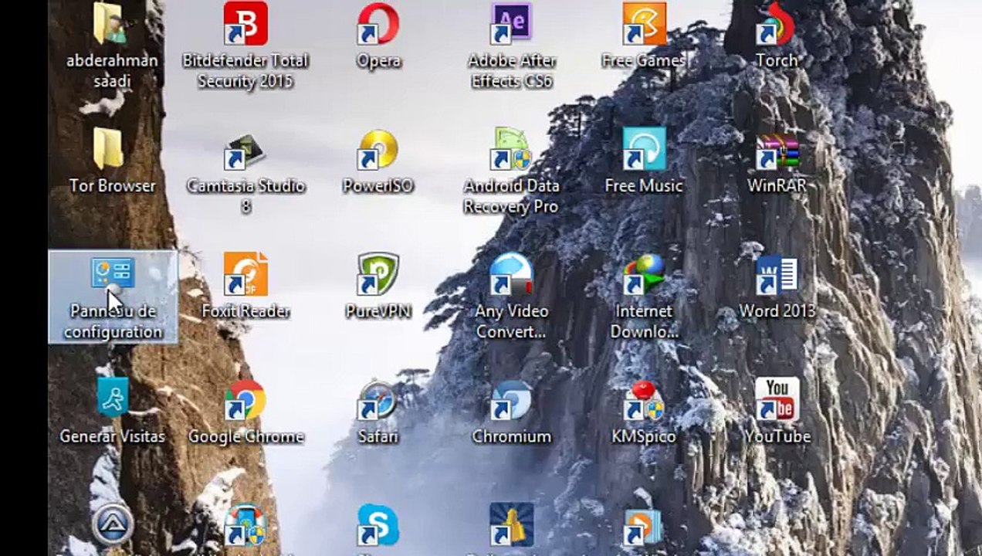The image size is (982, 556).
Task: Select the Skype desktop shortcut
Action: [378, 527]
